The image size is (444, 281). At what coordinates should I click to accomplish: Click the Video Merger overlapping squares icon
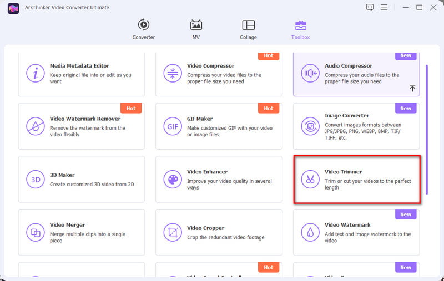click(36, 233)
